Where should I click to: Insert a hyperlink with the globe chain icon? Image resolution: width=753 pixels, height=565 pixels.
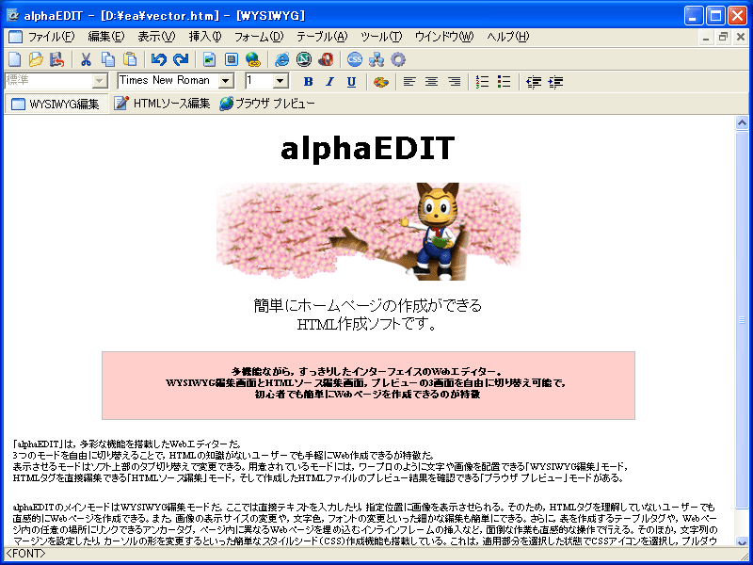point(253,59)
